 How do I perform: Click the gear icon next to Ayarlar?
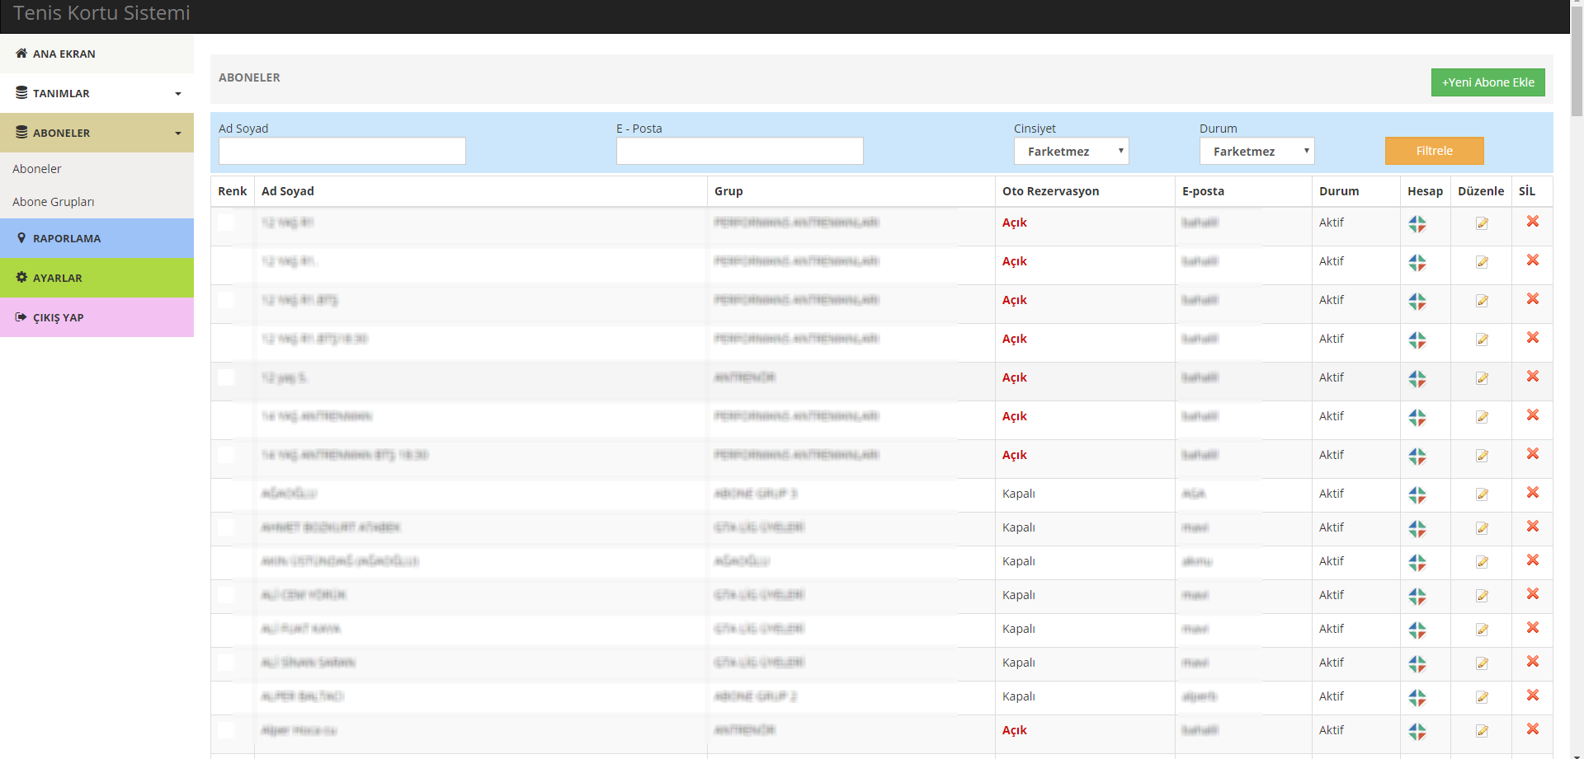tap(21, 277)
